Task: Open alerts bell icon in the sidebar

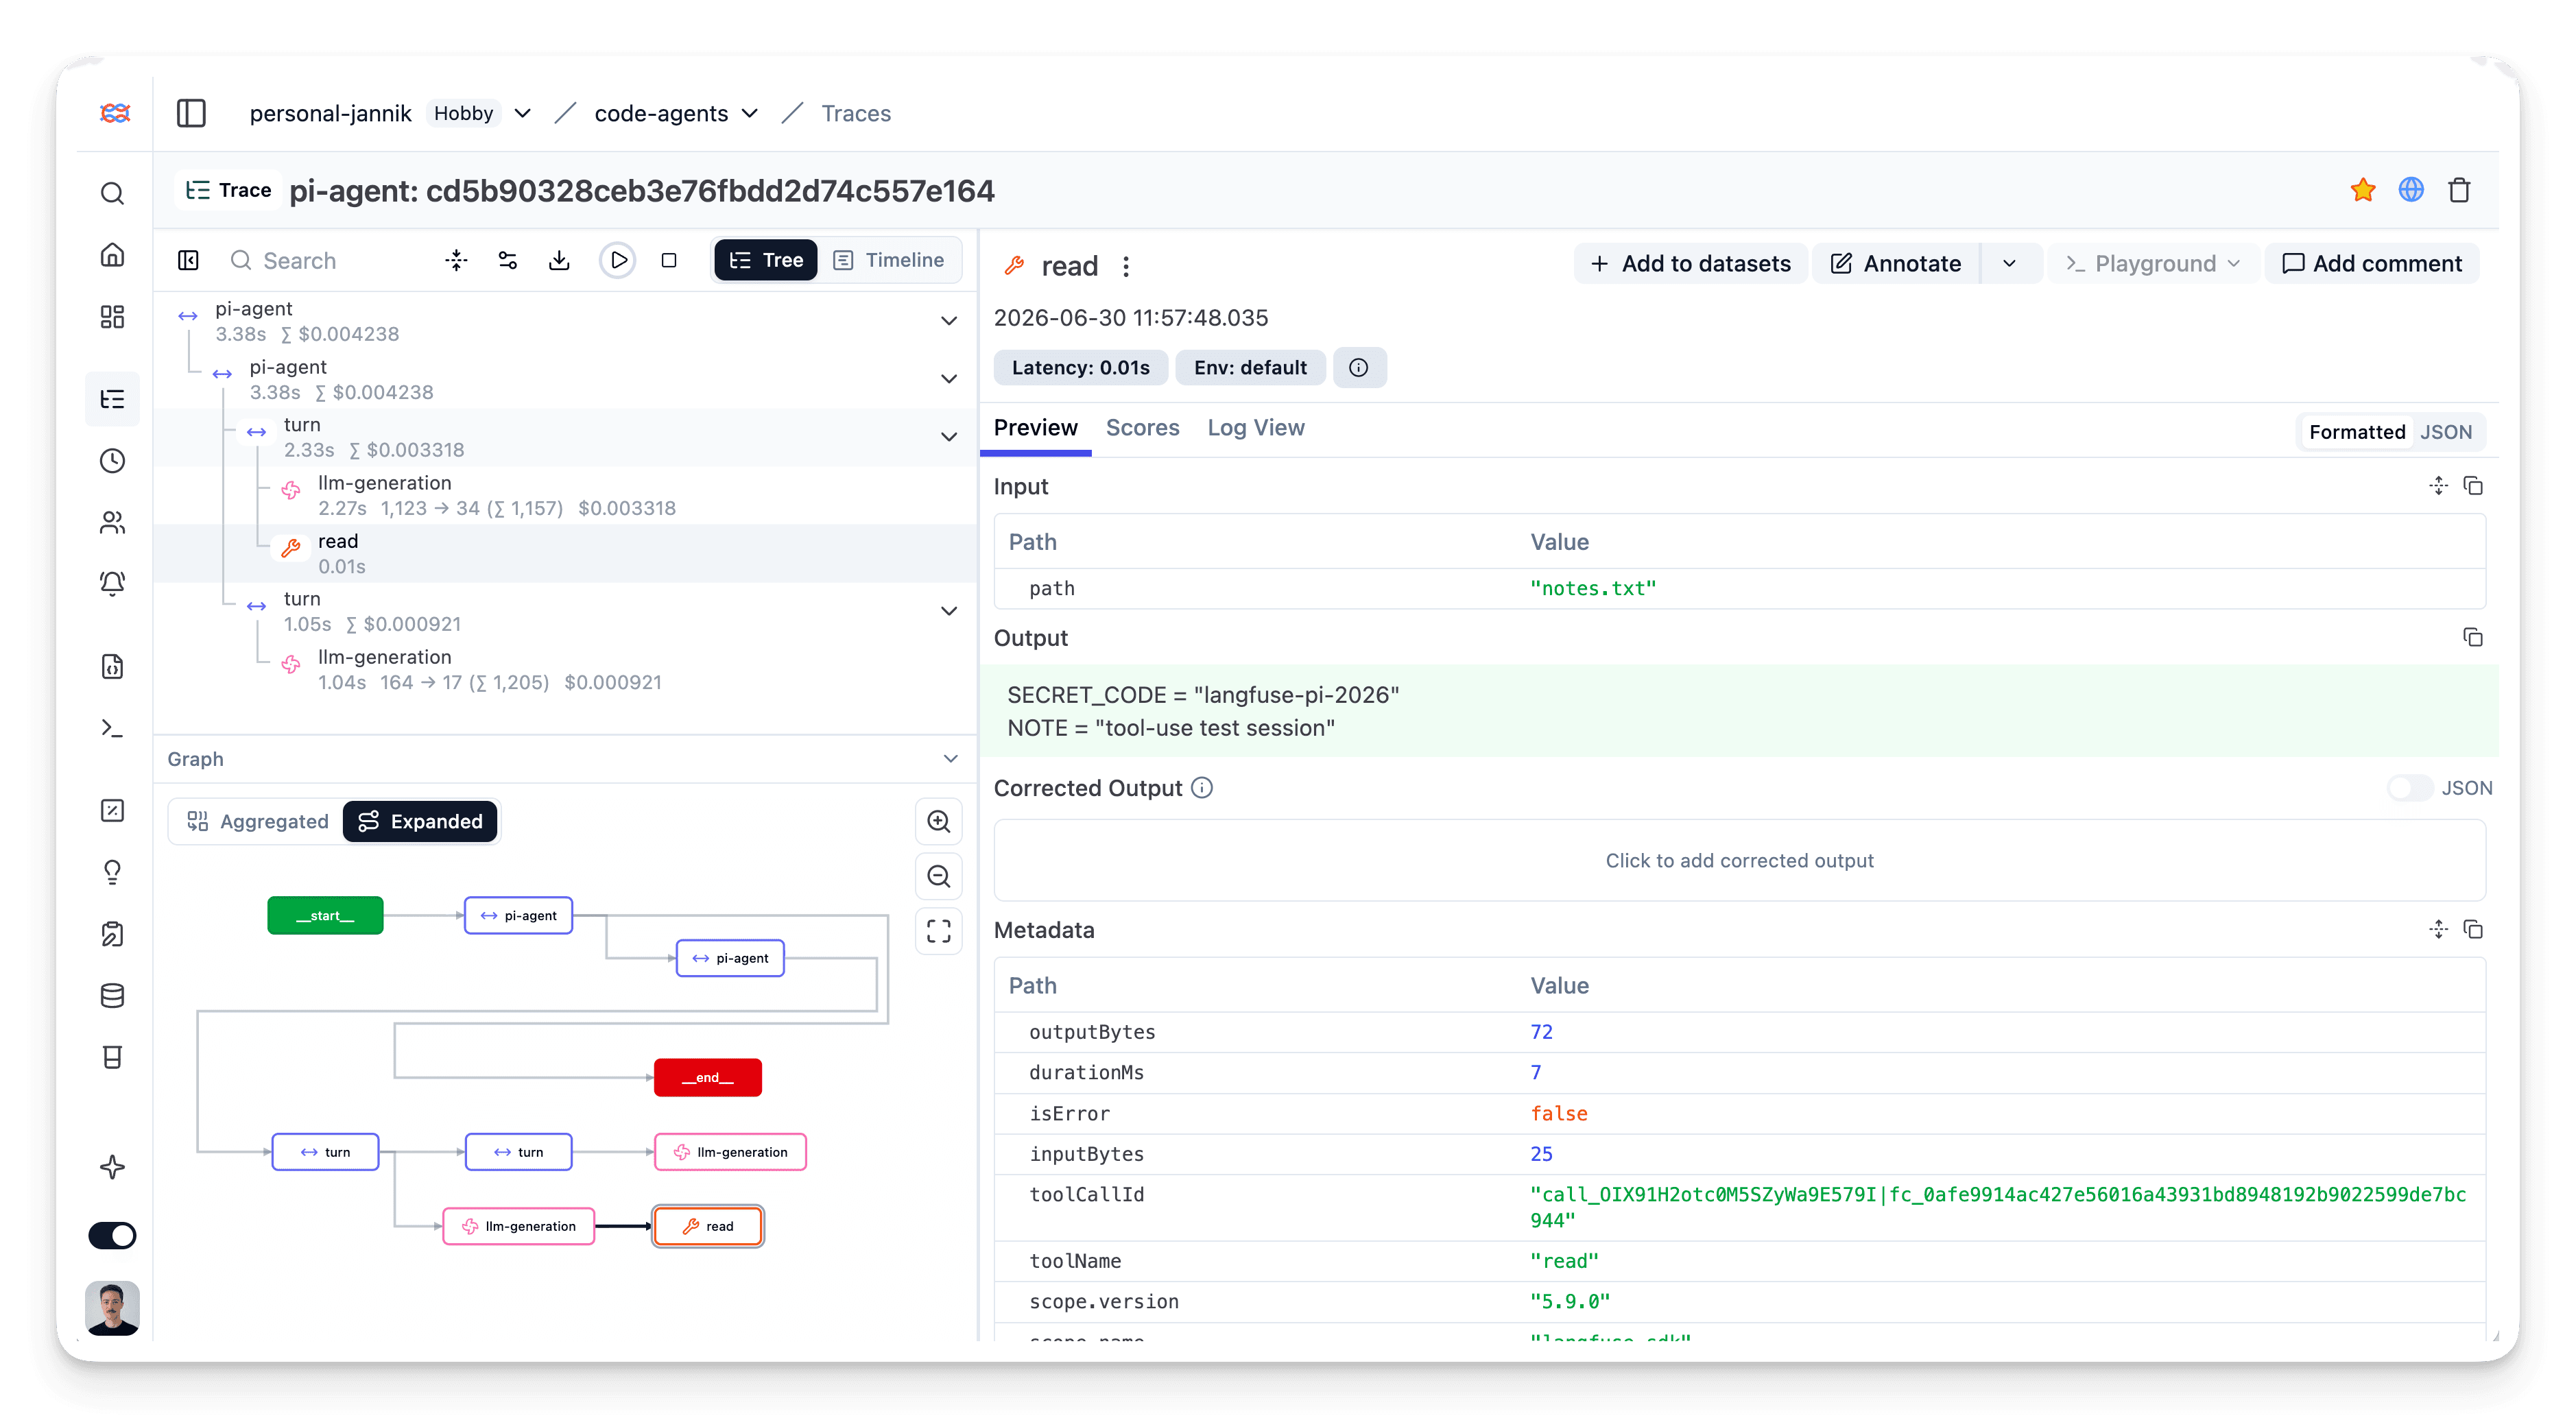Action: (113, 583)
